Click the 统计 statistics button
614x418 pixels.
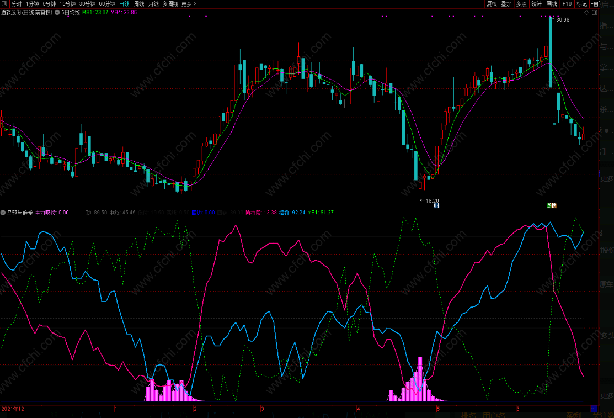point(536,4)
